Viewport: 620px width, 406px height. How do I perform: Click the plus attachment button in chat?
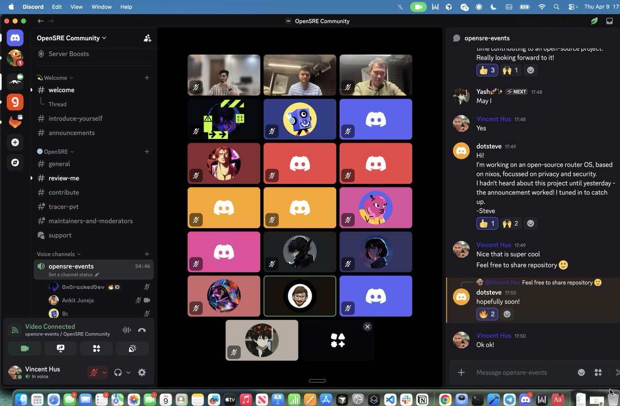(x=461, y=372)
